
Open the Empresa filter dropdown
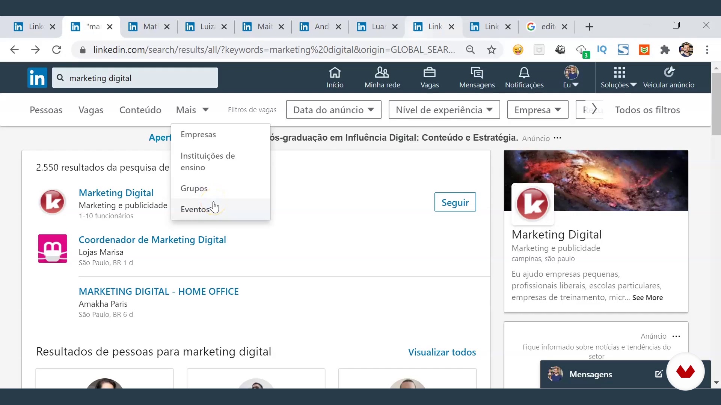[x=538, y=110]
